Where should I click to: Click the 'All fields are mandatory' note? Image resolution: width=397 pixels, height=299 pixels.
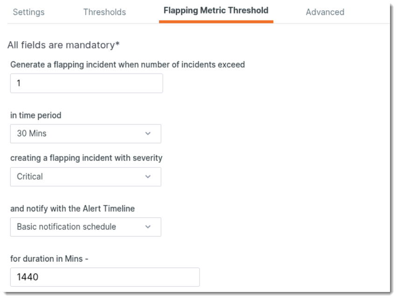(x=63, y=46)
